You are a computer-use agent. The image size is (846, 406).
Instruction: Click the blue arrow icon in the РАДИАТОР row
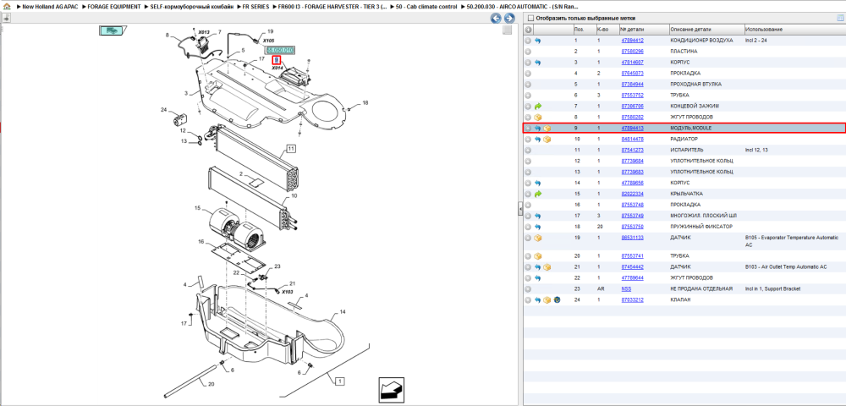point(538,139)
